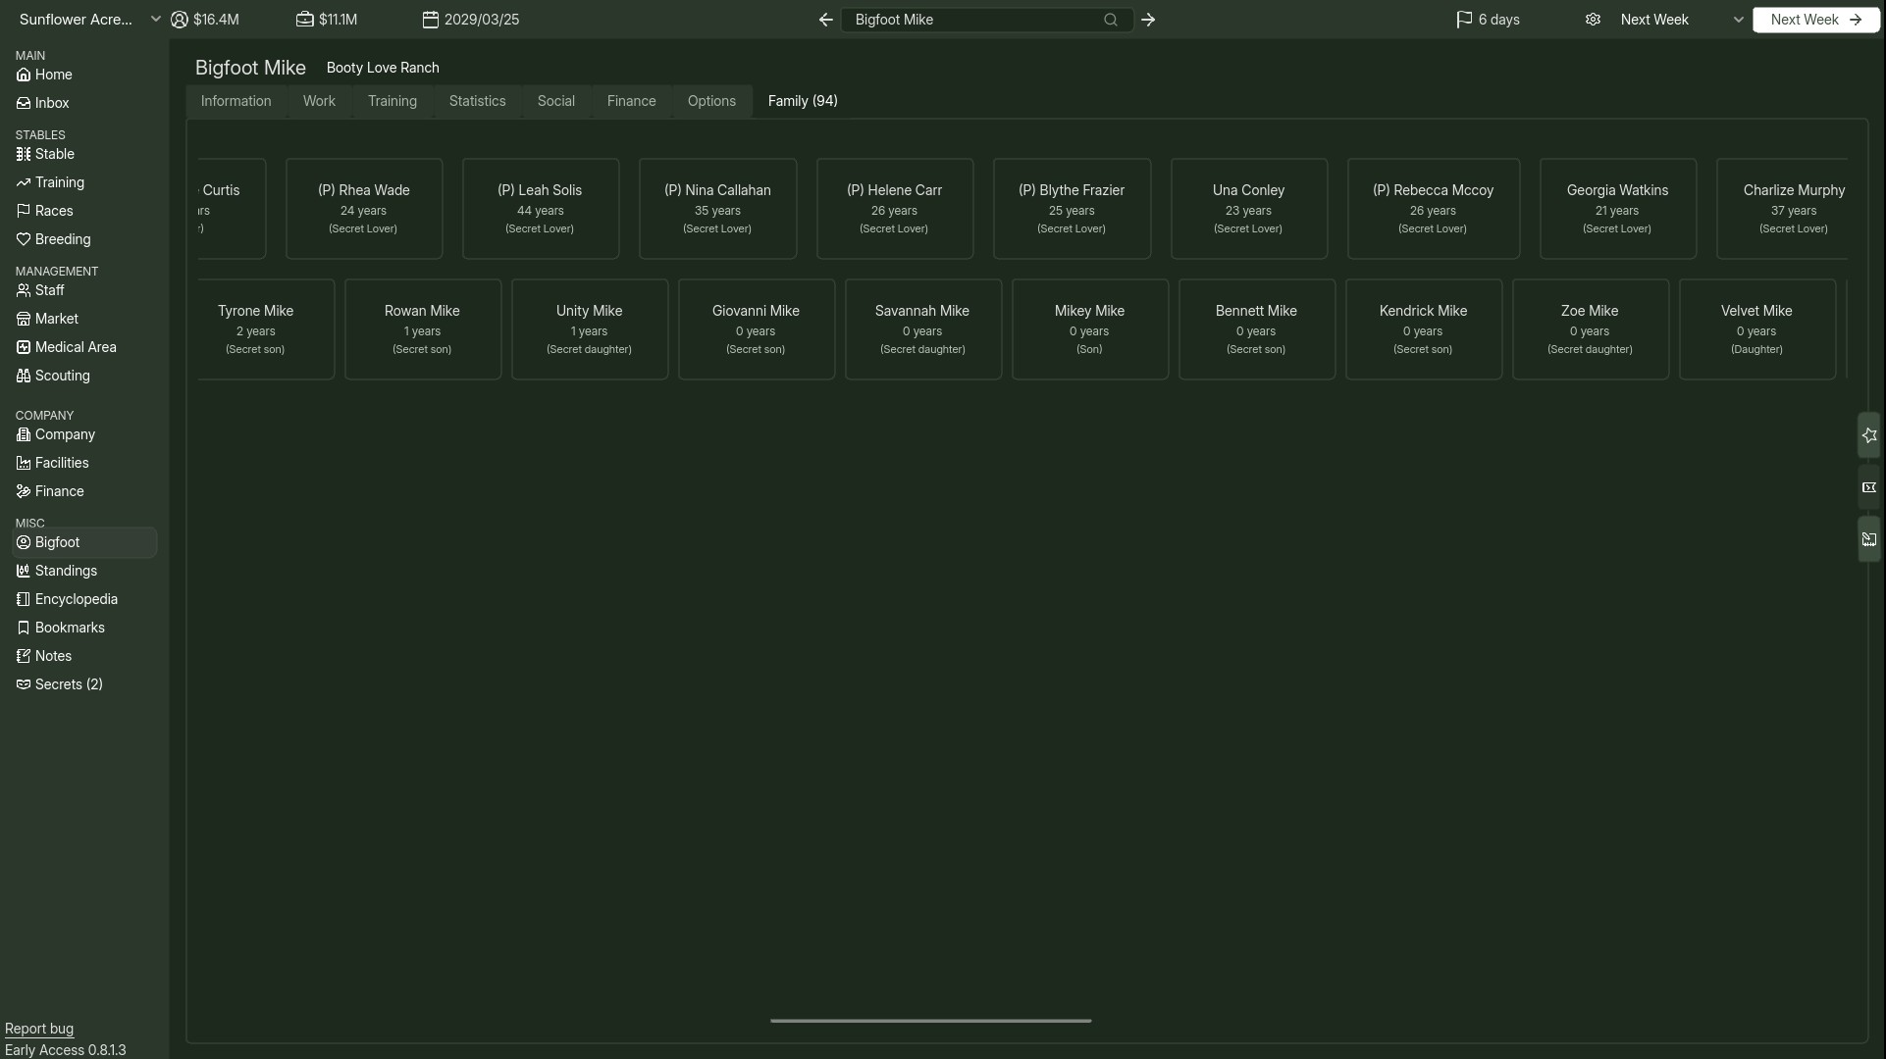This screenshot has width=1886, height=1059.
Task: Go forward with the right arrow icon
Action: tap(1148, 20)
